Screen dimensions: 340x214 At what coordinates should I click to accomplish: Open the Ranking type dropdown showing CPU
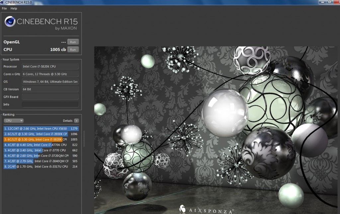(13, 120)
